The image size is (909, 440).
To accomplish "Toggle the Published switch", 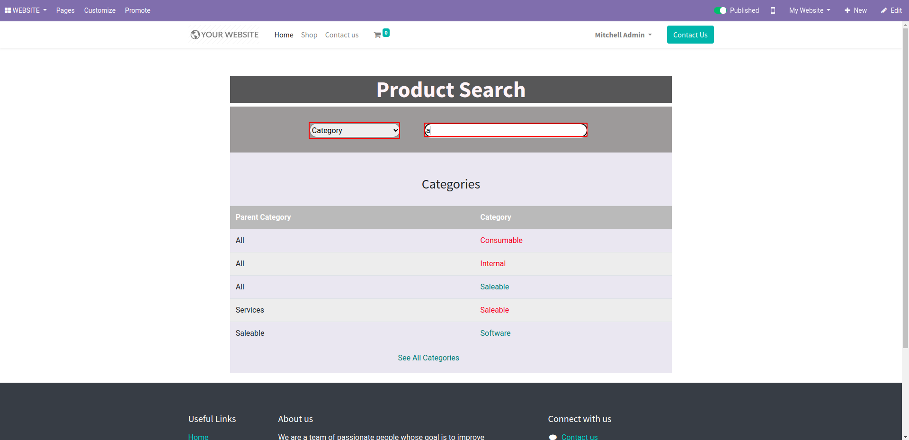I will (x=720, y=10).
